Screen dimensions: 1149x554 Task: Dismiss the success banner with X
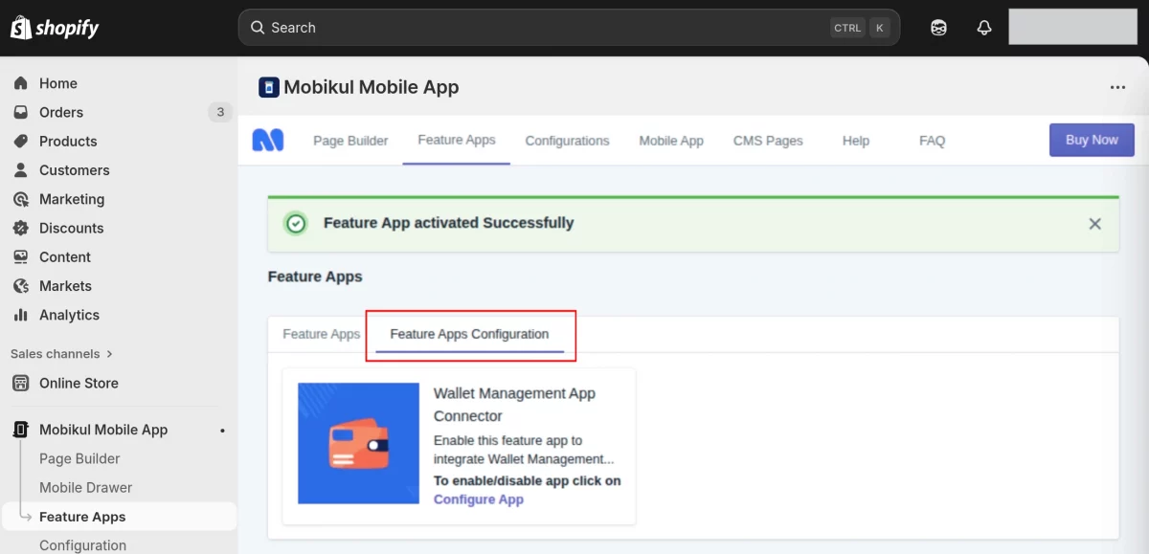(1094, 224)
